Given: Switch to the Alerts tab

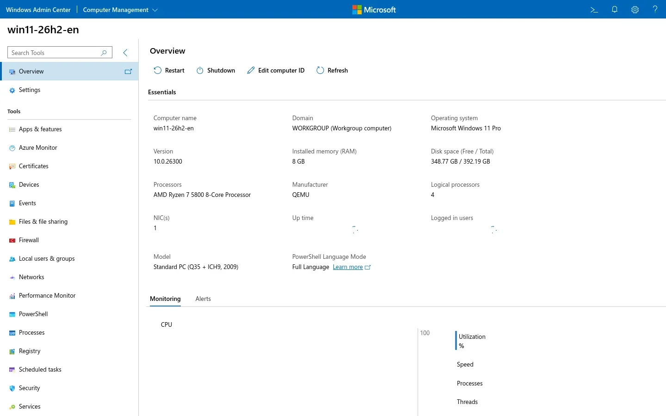Looking at the screenshot, I should coord(203,299).
